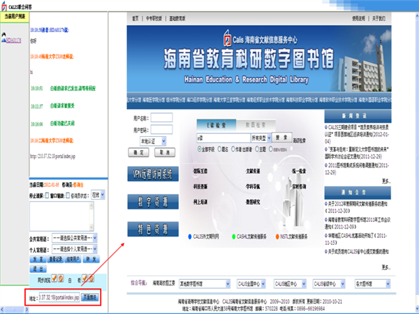This screenshot has width=419, height=314.
Task: Click the 取消 login button
Action: tap(165, 152)
